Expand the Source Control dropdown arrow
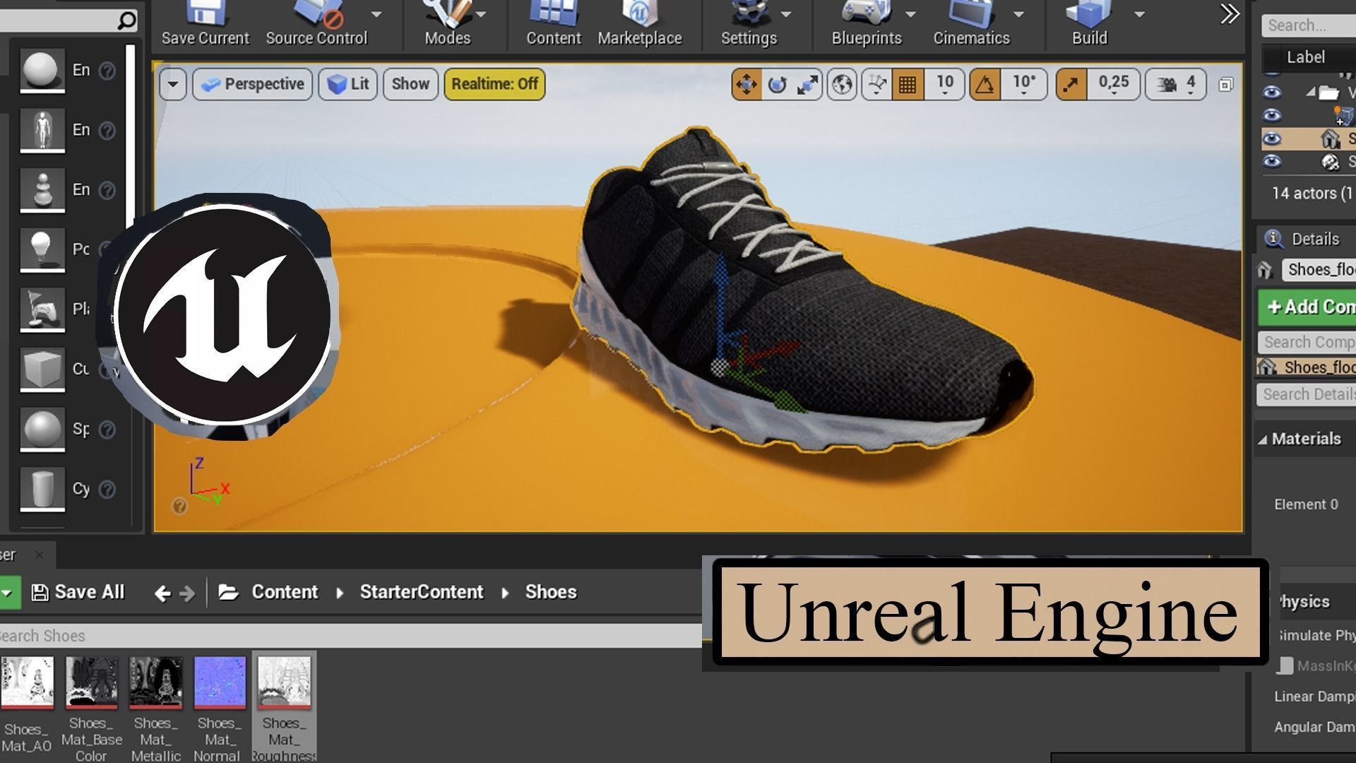The image size is (1356, 763). [376, 14]
